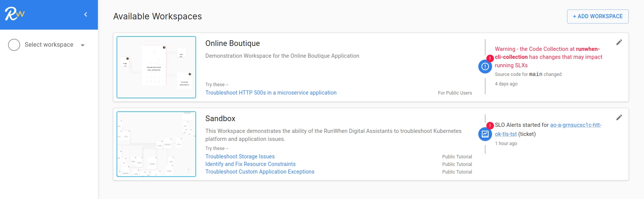The image size is (644, 199).
Task: Edit the Sandbox workspace with pencil icon
Action: (619, 117)
